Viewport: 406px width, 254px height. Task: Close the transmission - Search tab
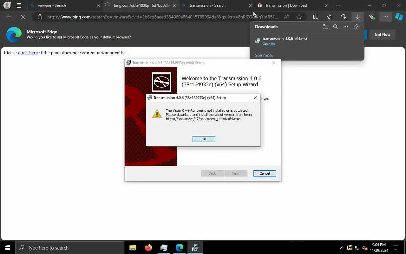[250, 5]
